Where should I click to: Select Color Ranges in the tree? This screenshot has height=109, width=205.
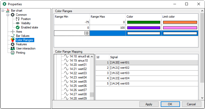pos(24,40)
